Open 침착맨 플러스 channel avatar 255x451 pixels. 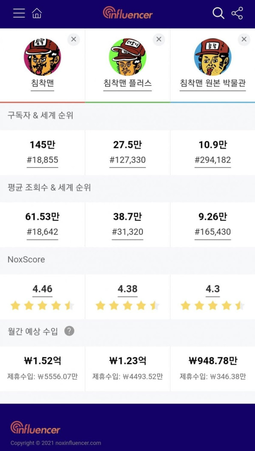pyautogui.click(x=127, y=57)
